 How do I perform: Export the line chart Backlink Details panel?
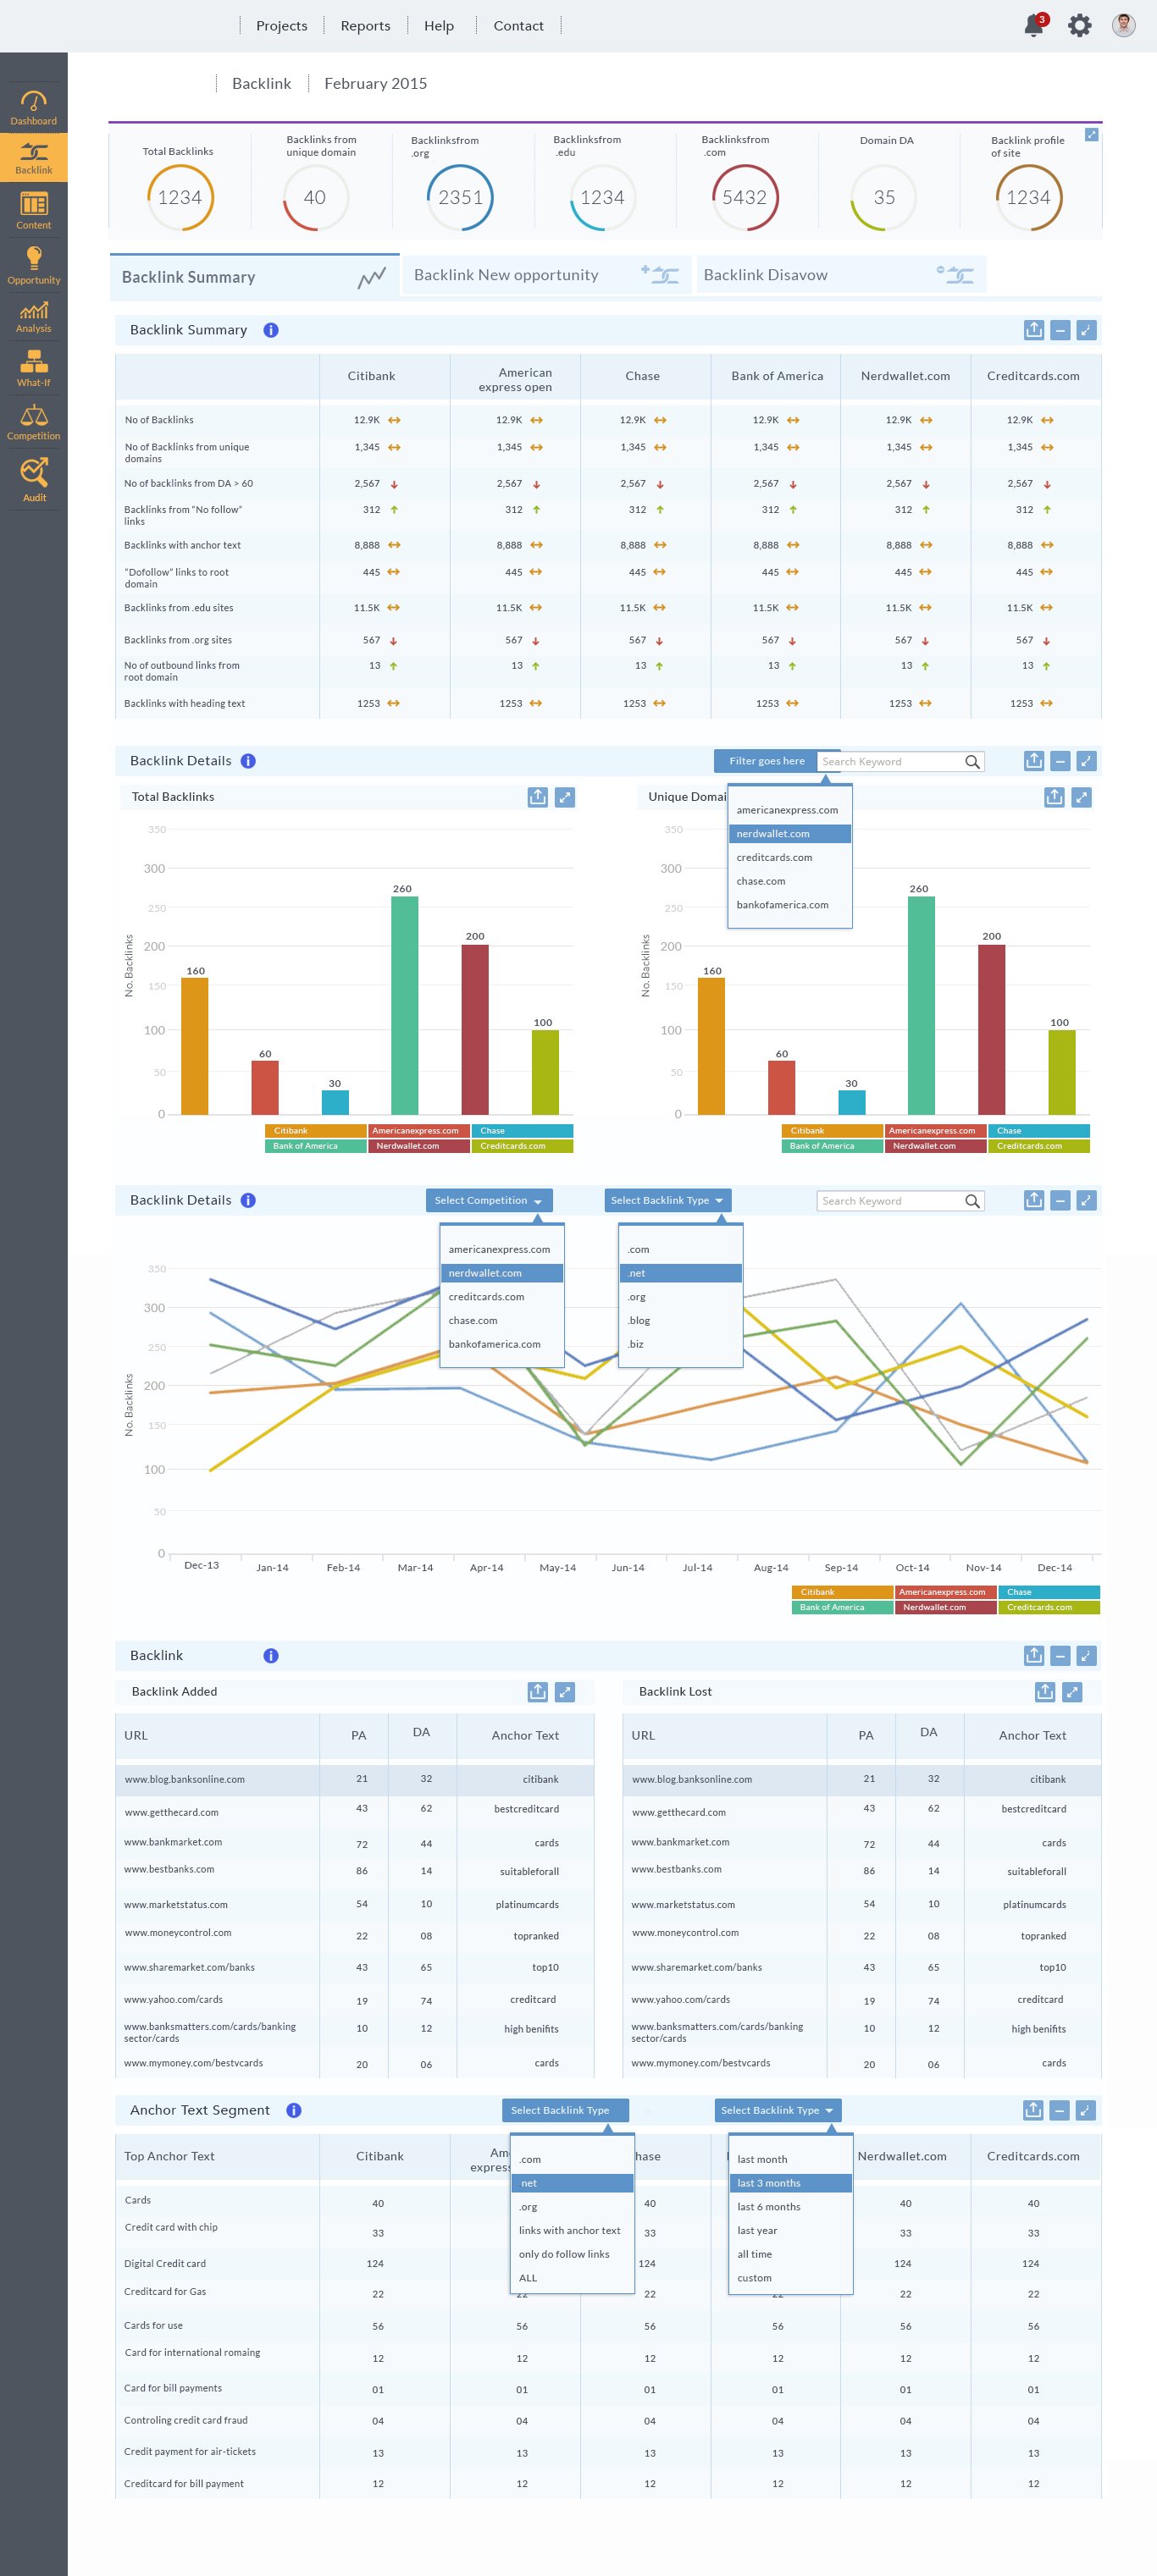[x=1034, y=1200]
